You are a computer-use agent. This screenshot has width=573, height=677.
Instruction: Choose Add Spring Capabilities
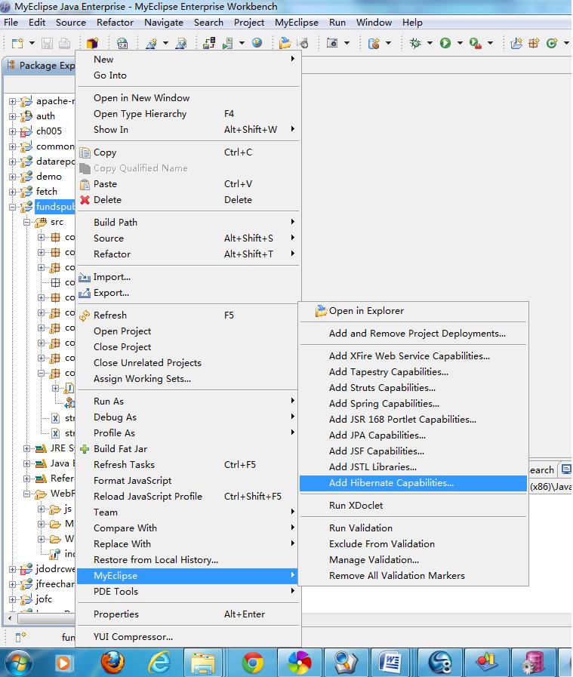pyautogui.click(x=413, y=404)
